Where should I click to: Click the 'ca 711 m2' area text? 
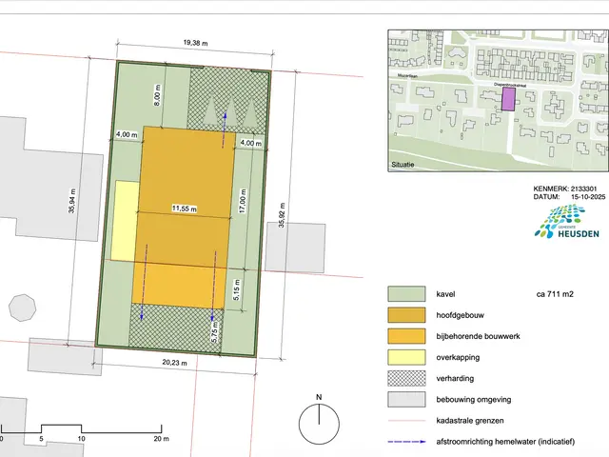click(x=555, y=294)
